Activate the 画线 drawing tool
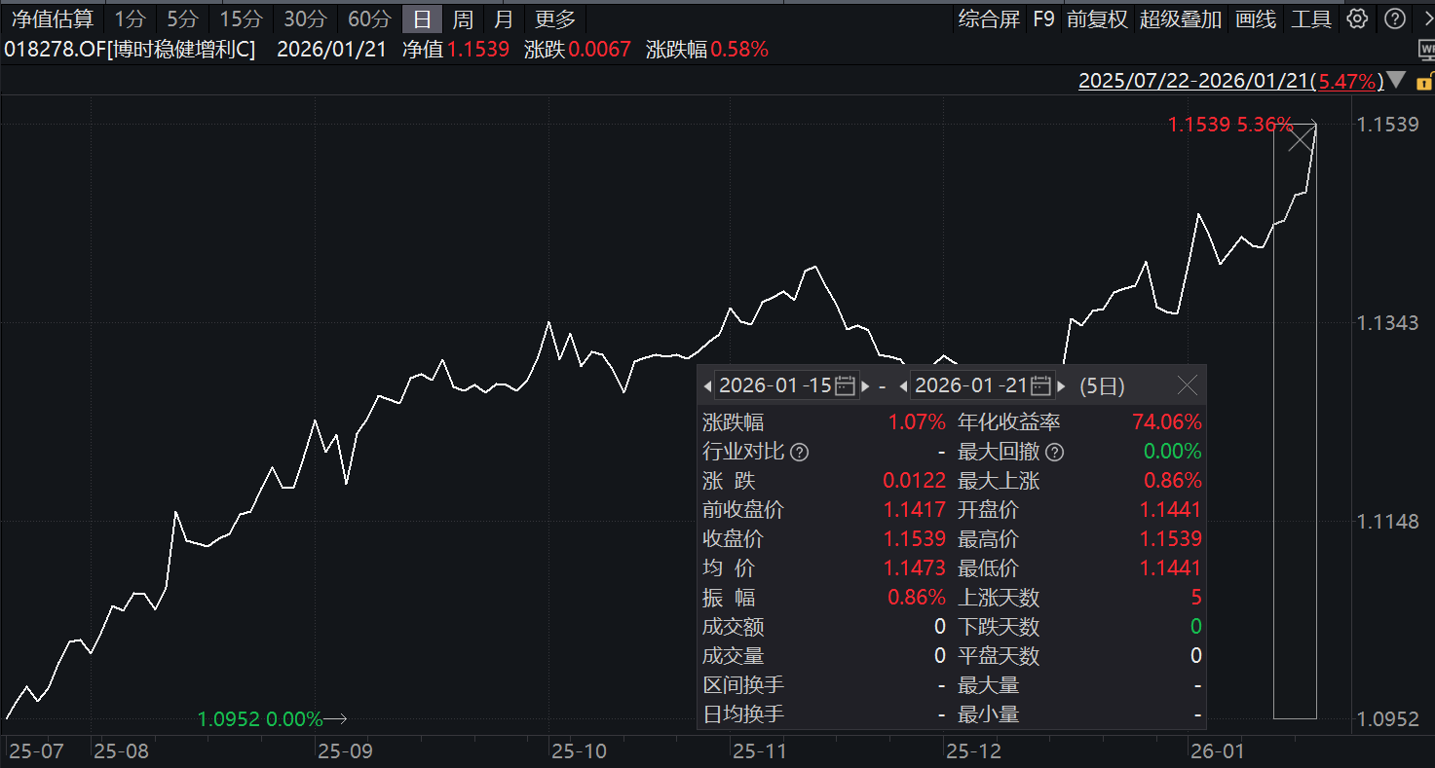The height and width of the screenshot is (768, 1435). pyautogui.click(x=1256, y=18)
